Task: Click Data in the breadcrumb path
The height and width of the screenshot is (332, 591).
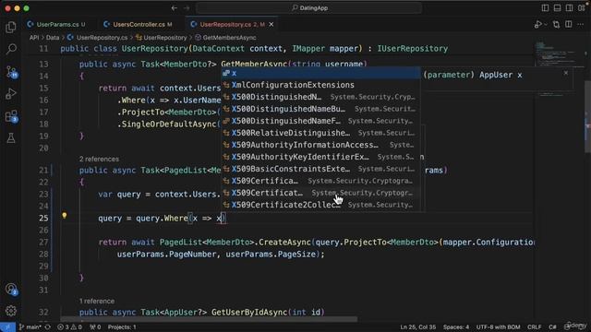Action: pyautogui.click(x=53, y=38)
